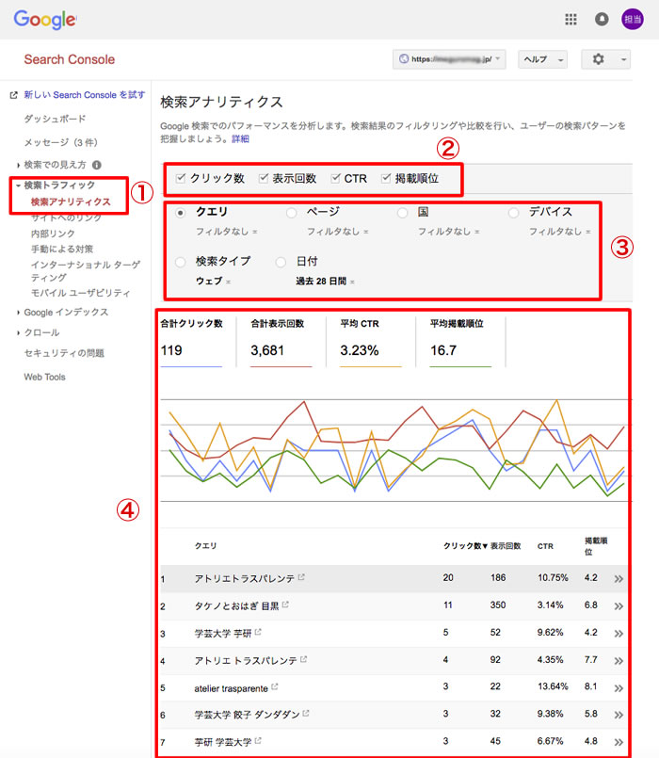Image resolution: width=659 pixels, height=758 pixels.
Task: Select the デバイス radio button
Action: pyautogui.click(x=513, y=213)
